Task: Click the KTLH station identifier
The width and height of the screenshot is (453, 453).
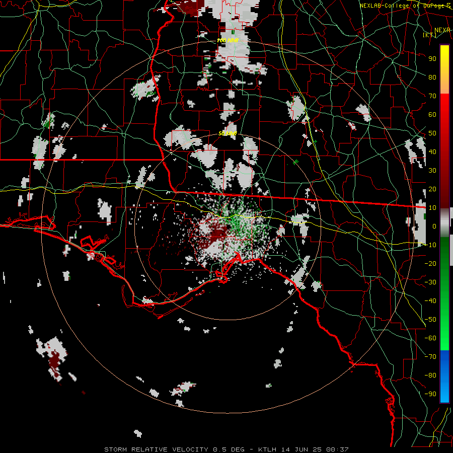Action: coord(268,449)
